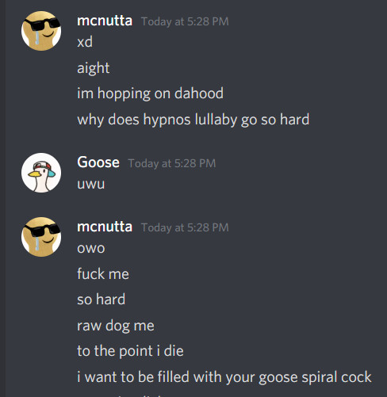Click the mcnutta username above "xd"
387x397 pixels.
(105, 21)
